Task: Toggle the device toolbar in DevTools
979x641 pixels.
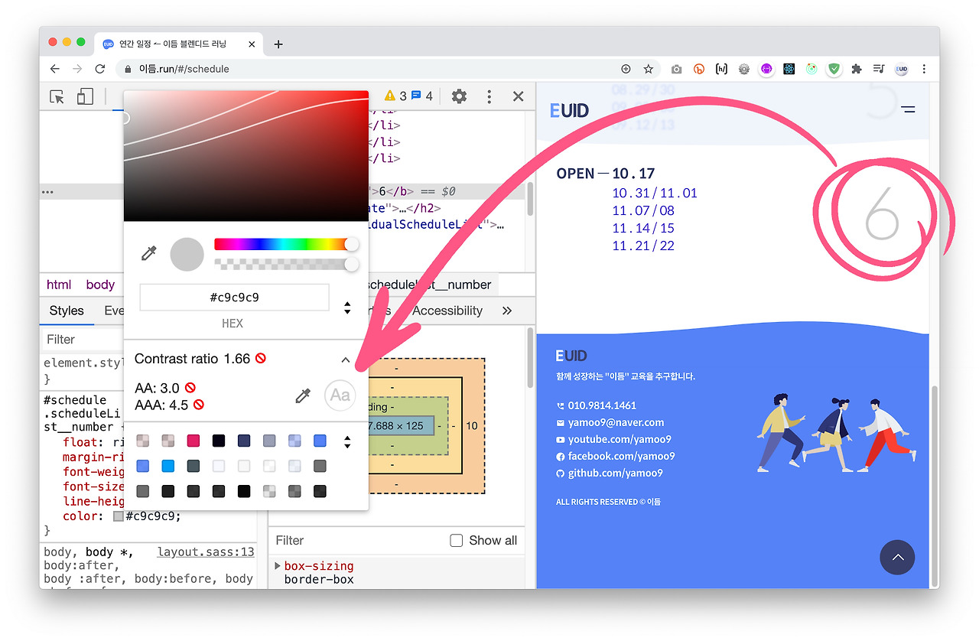Action: pyautogui.click(x=84, y=96)
